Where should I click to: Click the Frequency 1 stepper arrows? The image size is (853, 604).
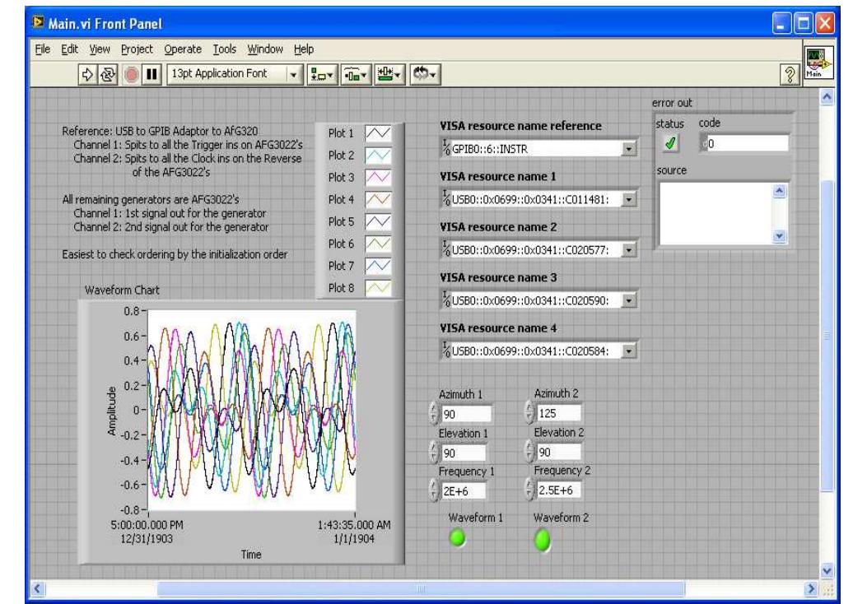click(434, 490)
